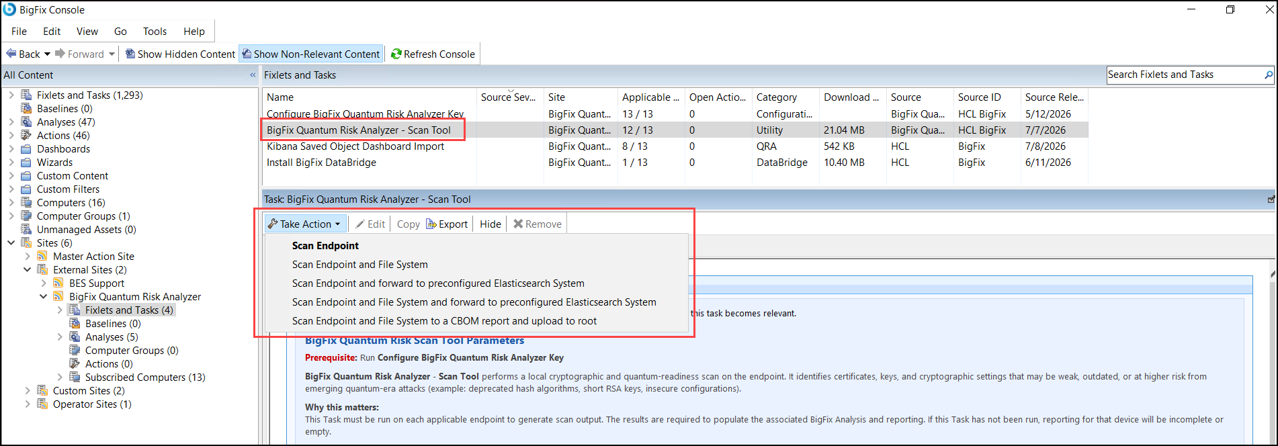The width and height of the screenshot is (1278, 446).
Task: Click the Refresh Console green arrows icon
Action: point(396,54)
